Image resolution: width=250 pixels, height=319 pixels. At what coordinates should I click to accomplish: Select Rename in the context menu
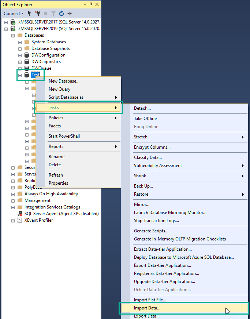(x=78, y=157)
